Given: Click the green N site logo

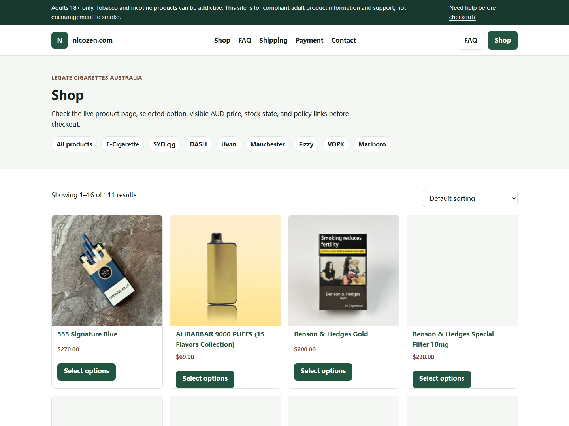Looking at the screenshot, I should (x=60, y=40).
